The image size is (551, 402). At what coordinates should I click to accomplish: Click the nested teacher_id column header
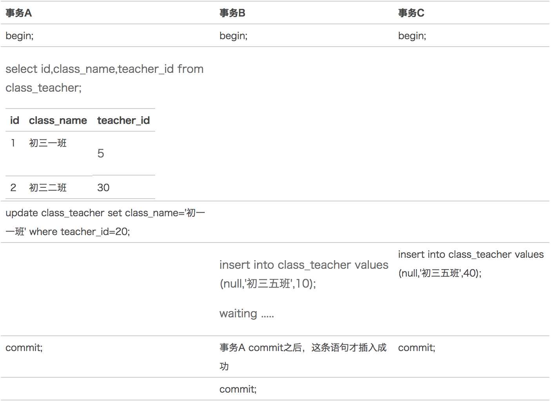(123, 120)
